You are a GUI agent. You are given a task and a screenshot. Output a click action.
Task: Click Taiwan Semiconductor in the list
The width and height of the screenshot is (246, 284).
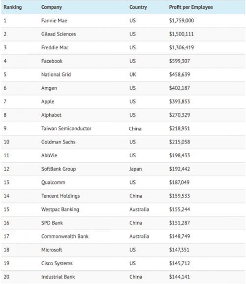tap(66, 129)
